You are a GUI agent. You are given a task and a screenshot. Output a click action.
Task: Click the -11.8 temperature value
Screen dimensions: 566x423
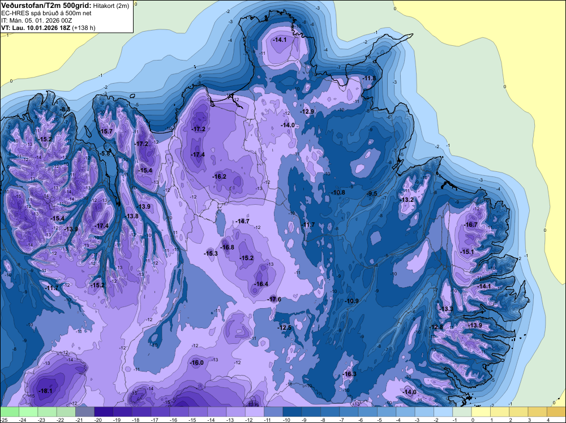[369, 78]
